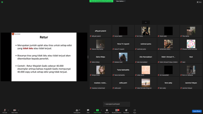Select siti mawaddah's video tile
Image resolution: width=203 pixels, height=114 pixels.
click(168, 70)
